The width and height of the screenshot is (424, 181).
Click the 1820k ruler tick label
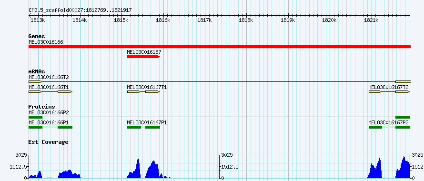(x=330, y=20)
